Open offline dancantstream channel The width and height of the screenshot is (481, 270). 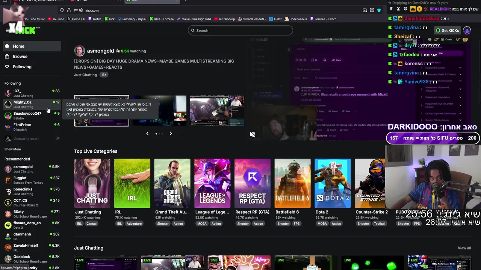32,138
